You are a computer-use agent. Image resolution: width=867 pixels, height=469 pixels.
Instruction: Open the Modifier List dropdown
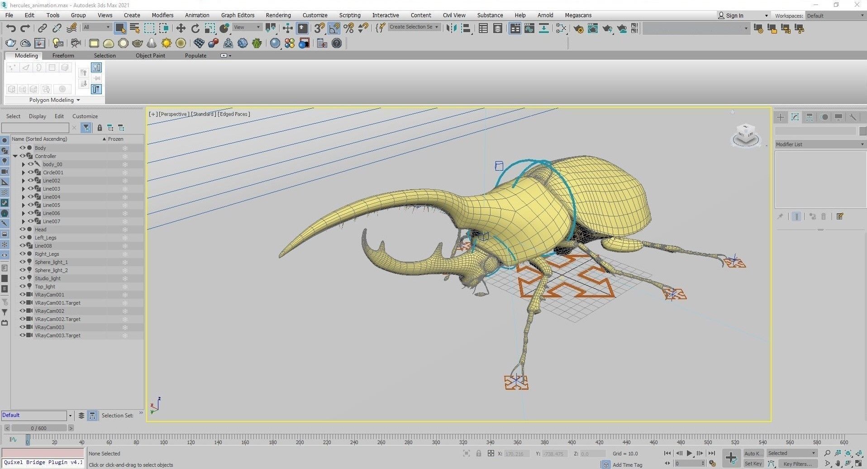coord(819,144)
